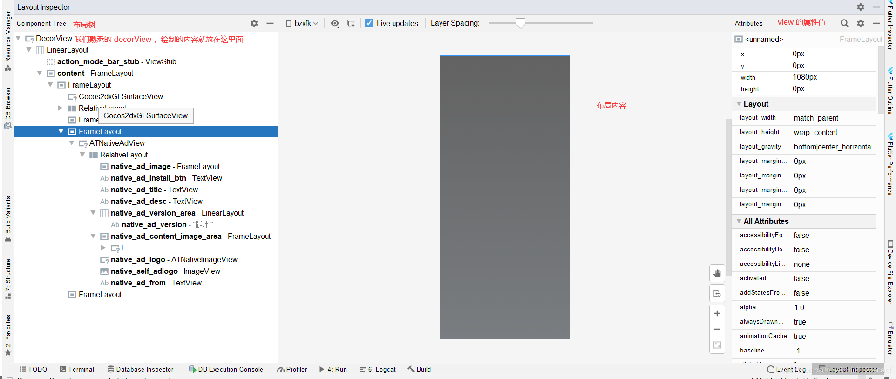Open Resource Manager side tab
Screen dimensions: 896x379
pos(8,41)
